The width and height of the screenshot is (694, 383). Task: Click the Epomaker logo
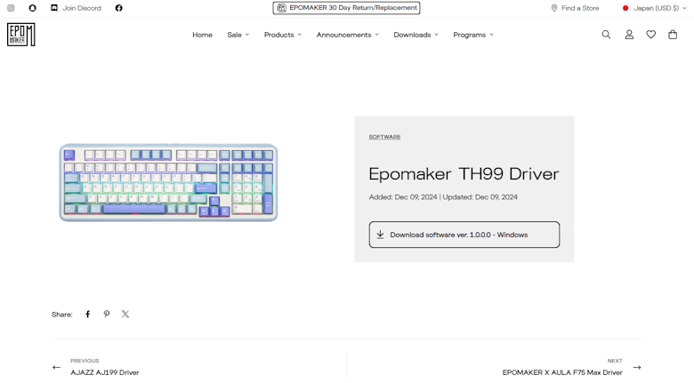[20, 35]
